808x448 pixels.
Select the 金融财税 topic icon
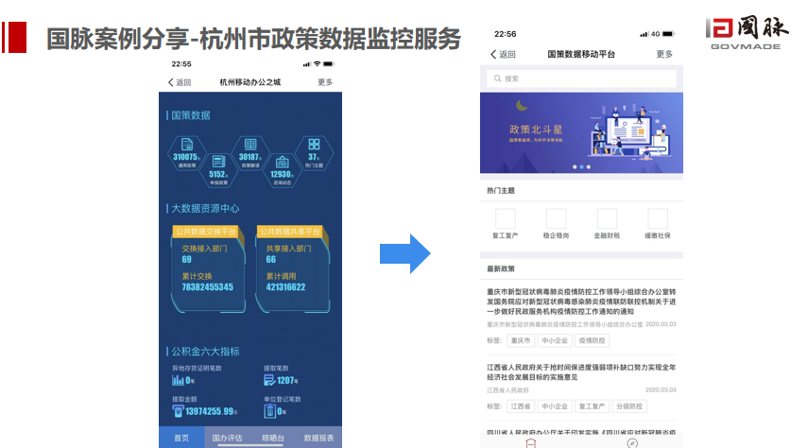pyautogui.click(x=606, y=219)
